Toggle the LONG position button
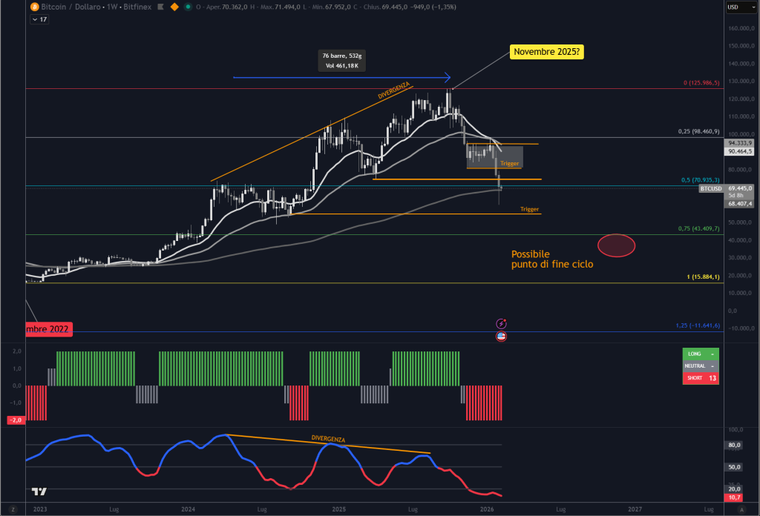 [x=700, y=354]
